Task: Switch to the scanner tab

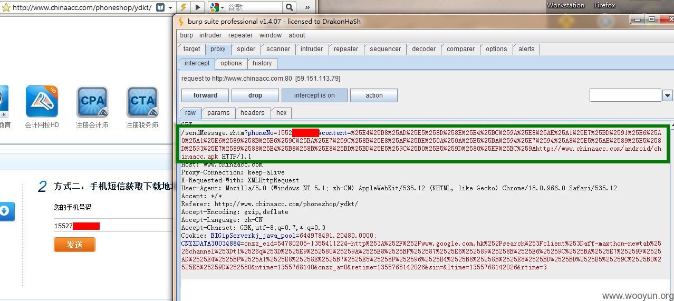Action: click(278, 49)
